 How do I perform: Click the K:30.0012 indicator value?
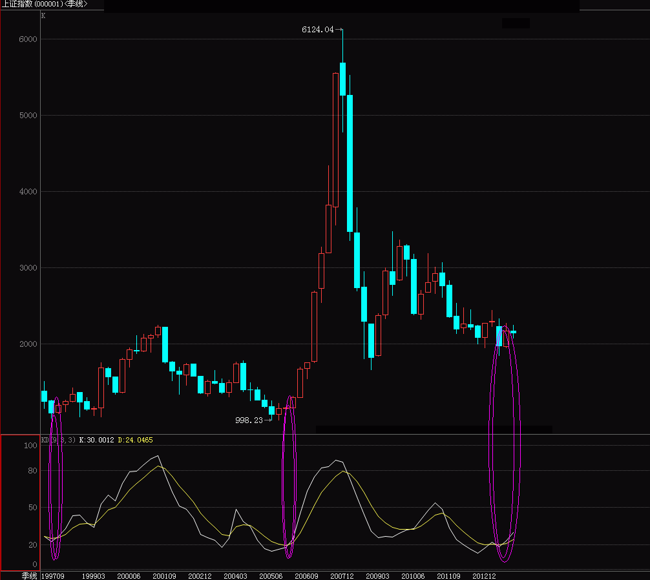(96, 440)
